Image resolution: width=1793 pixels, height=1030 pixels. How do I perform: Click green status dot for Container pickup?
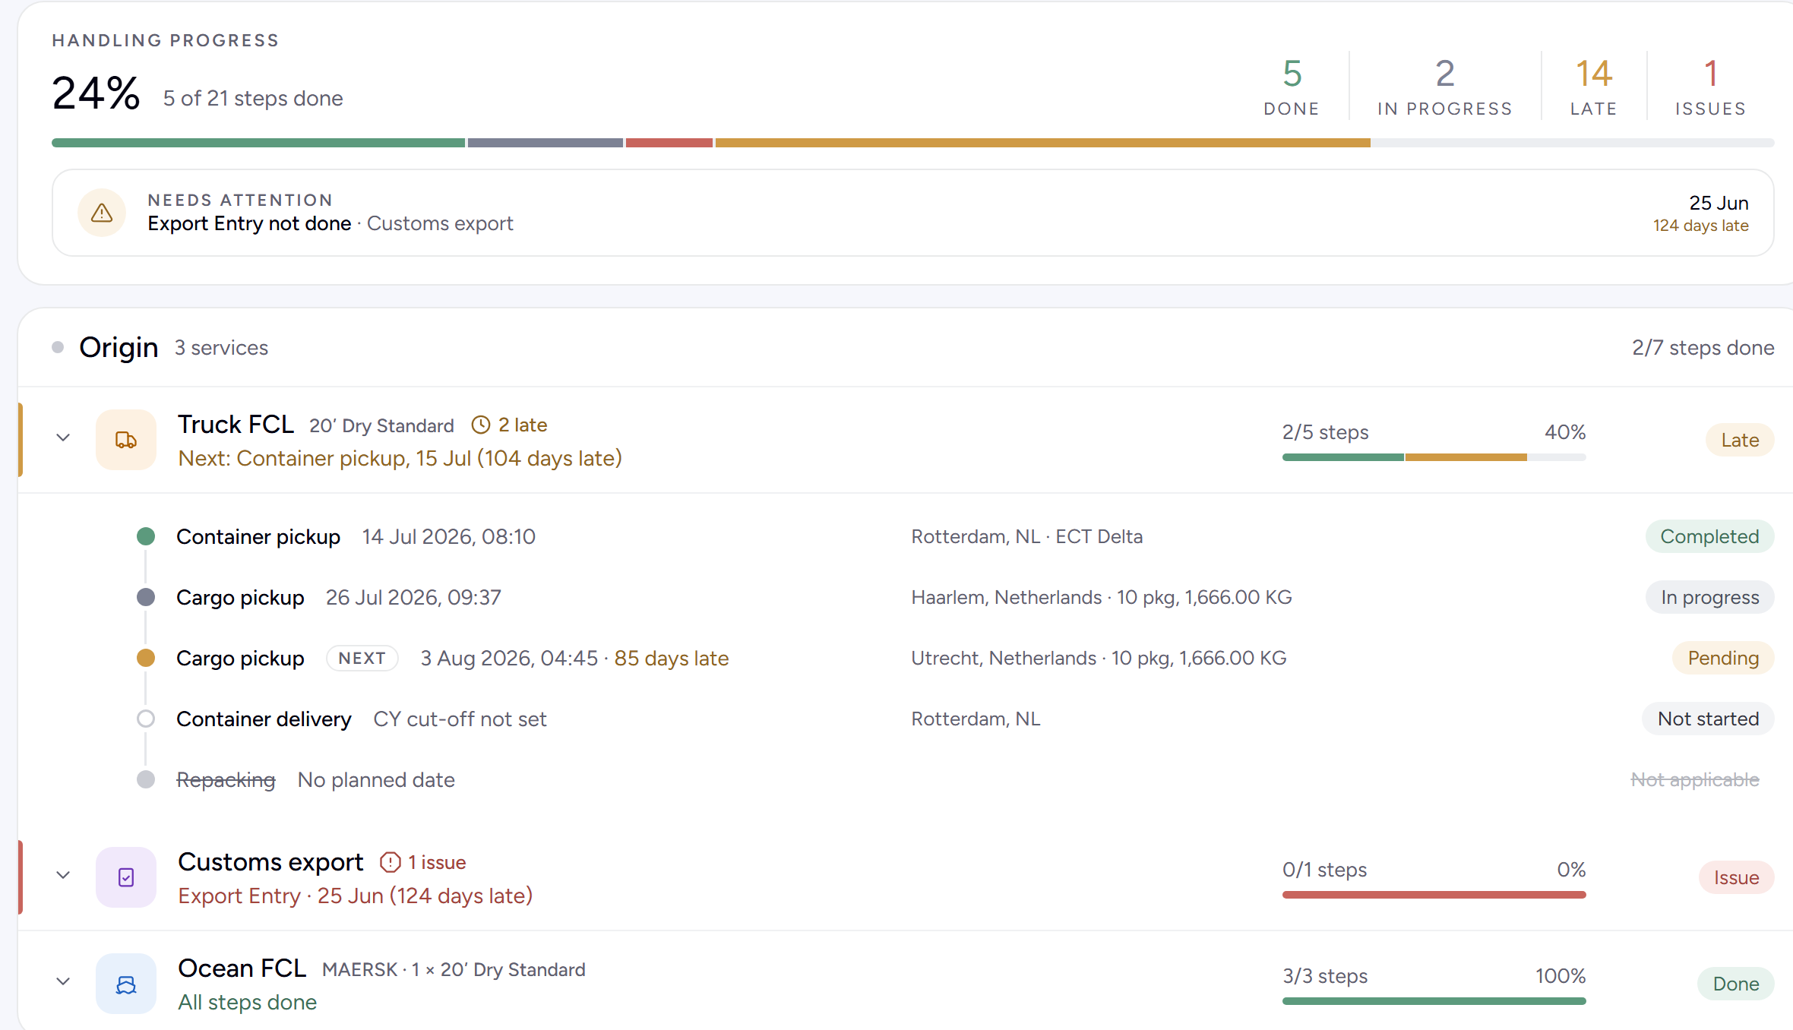[x=146, y=536]
